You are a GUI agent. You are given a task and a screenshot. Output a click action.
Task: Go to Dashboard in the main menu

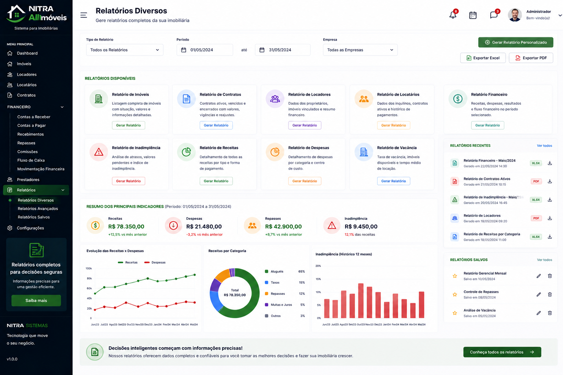(27, 53)
